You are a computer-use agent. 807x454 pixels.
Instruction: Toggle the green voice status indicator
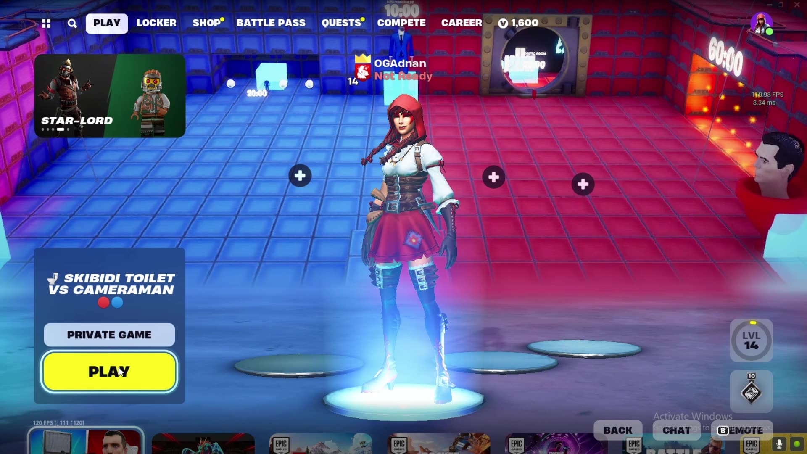[x=797, y=443]
